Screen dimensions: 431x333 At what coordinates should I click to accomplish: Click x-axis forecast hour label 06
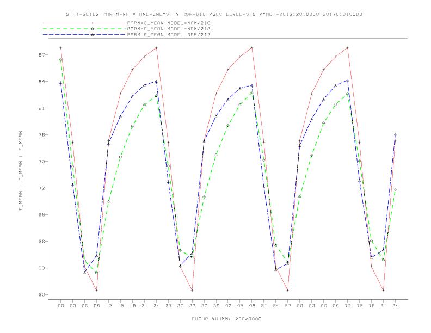pos(85,306)
